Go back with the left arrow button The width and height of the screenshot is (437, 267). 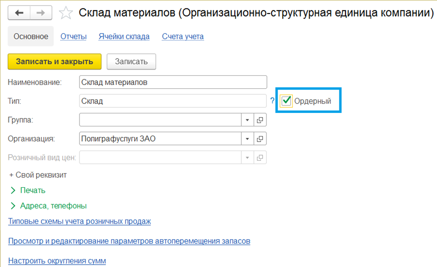click(19, 13)
